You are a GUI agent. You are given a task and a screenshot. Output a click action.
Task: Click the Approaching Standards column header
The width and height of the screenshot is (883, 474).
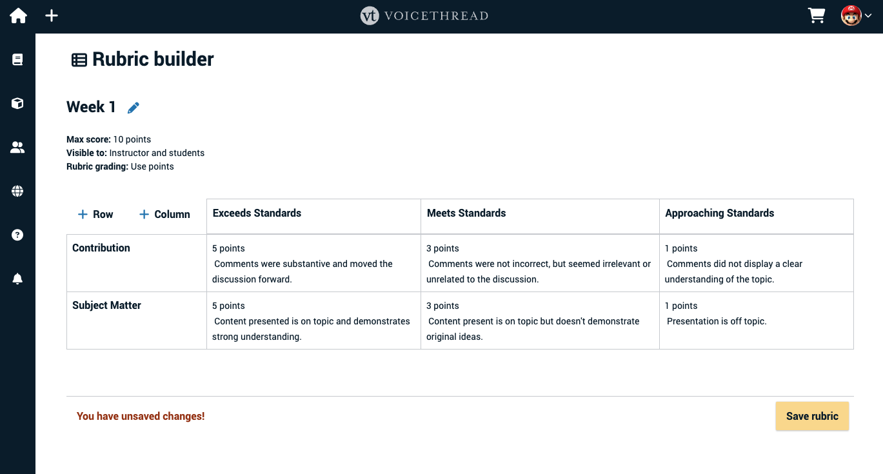coord(719,213)
